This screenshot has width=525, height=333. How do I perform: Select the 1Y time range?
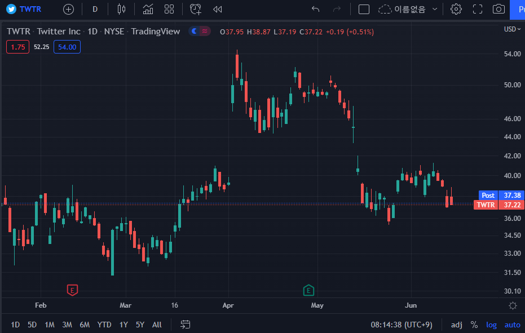click(x=123, y=325)
